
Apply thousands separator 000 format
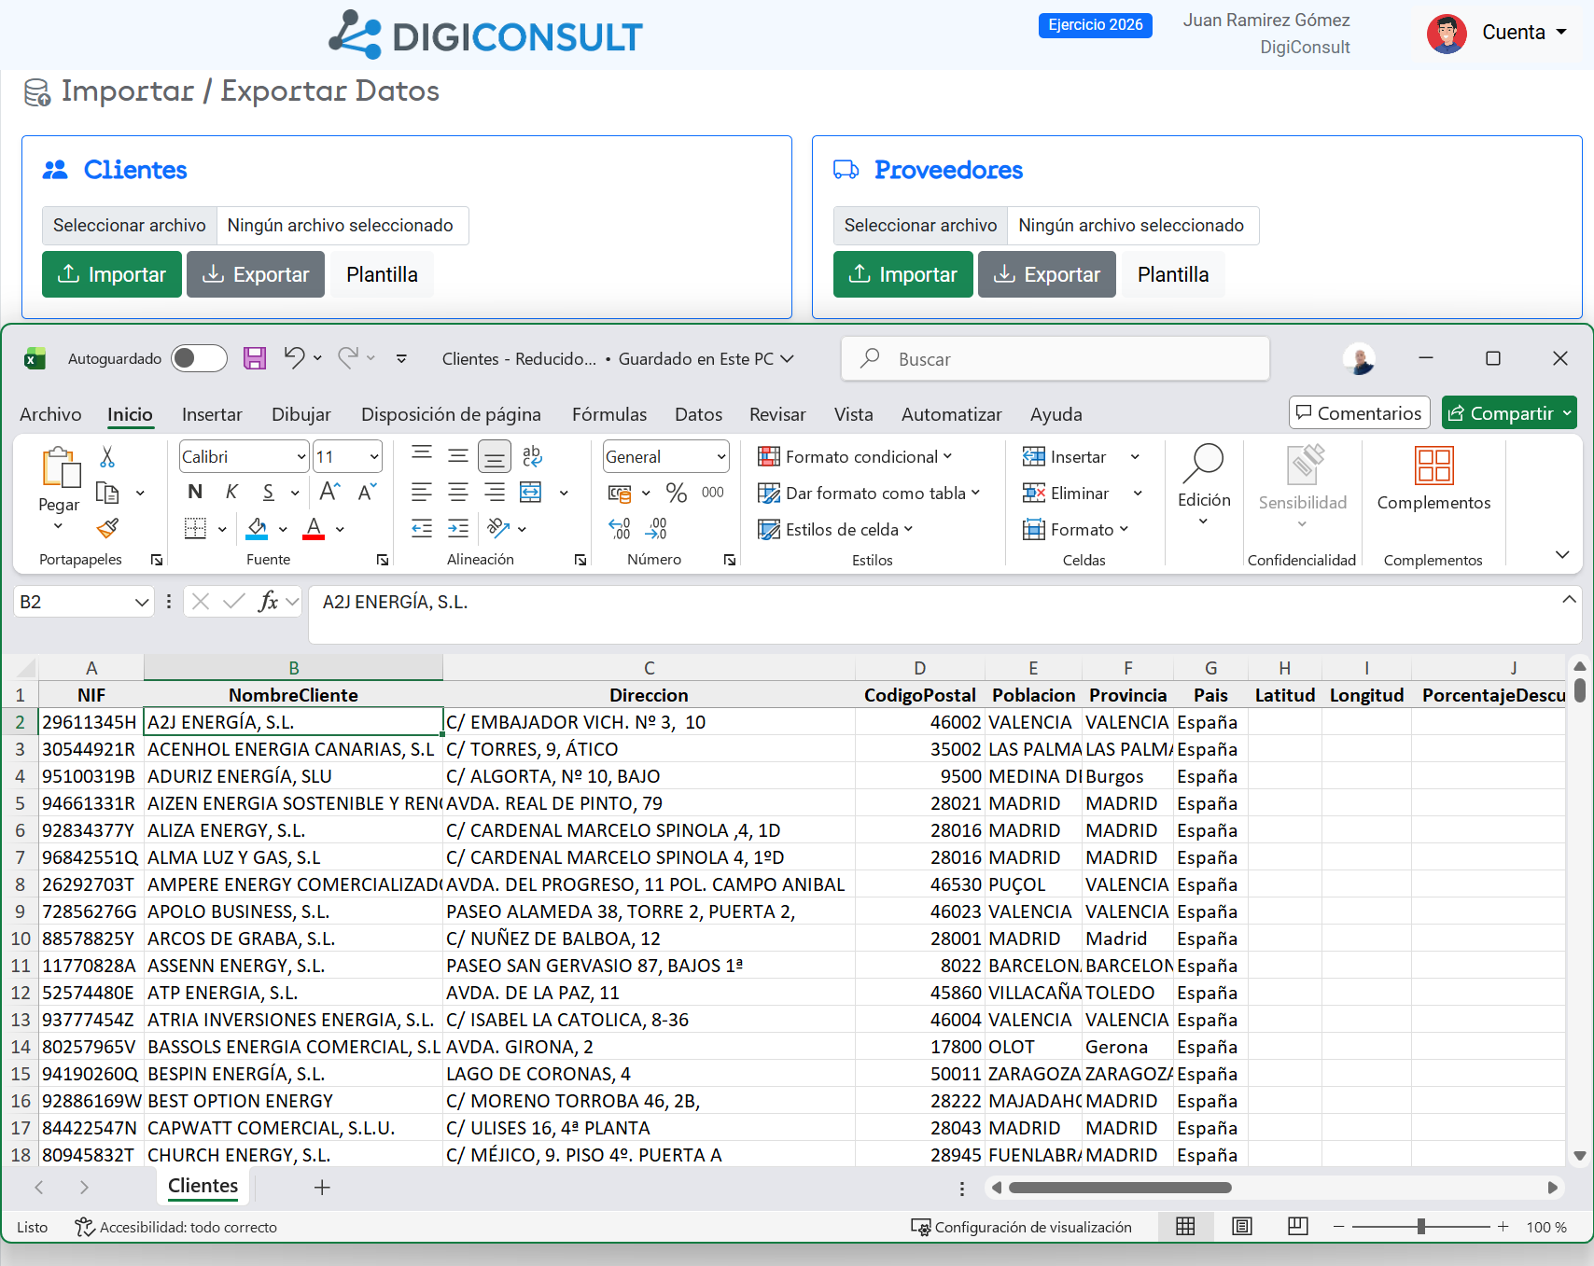[713, 492]
